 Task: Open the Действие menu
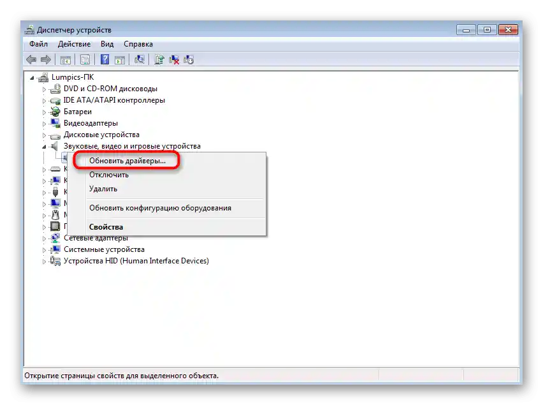[x=74, y=44]
